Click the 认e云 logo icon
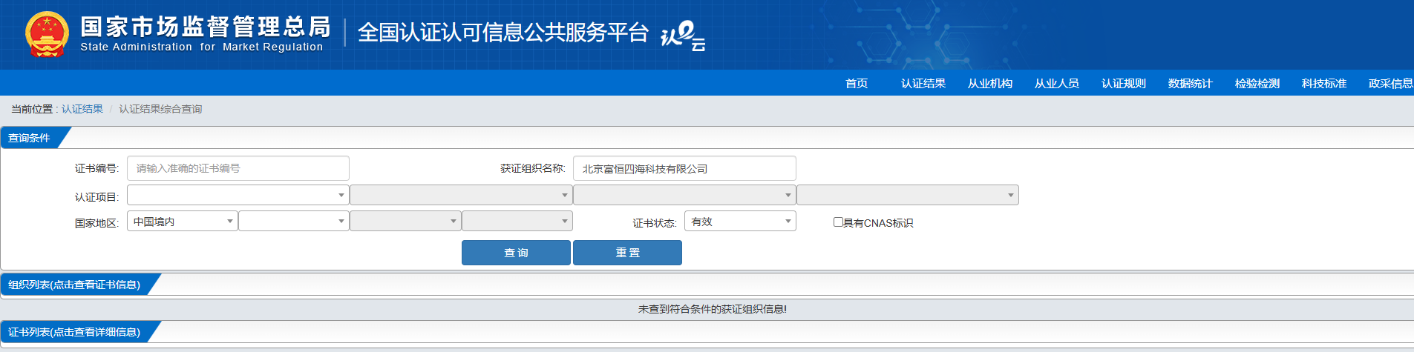The width and height of the screenshot is (1414, 352). 683,36
